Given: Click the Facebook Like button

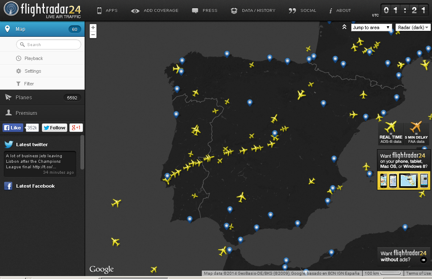Looking at the screenshot, I should 13,128.
